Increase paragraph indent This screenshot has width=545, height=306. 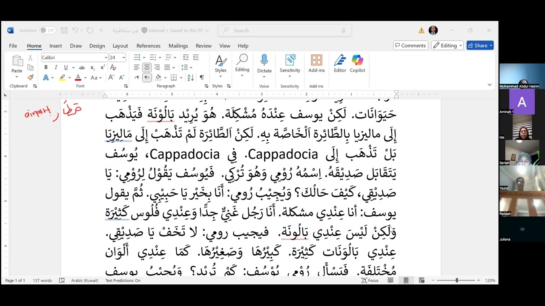click(x=196, y=57)
